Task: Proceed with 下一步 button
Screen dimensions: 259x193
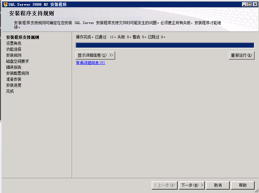Action: [192, 185]
